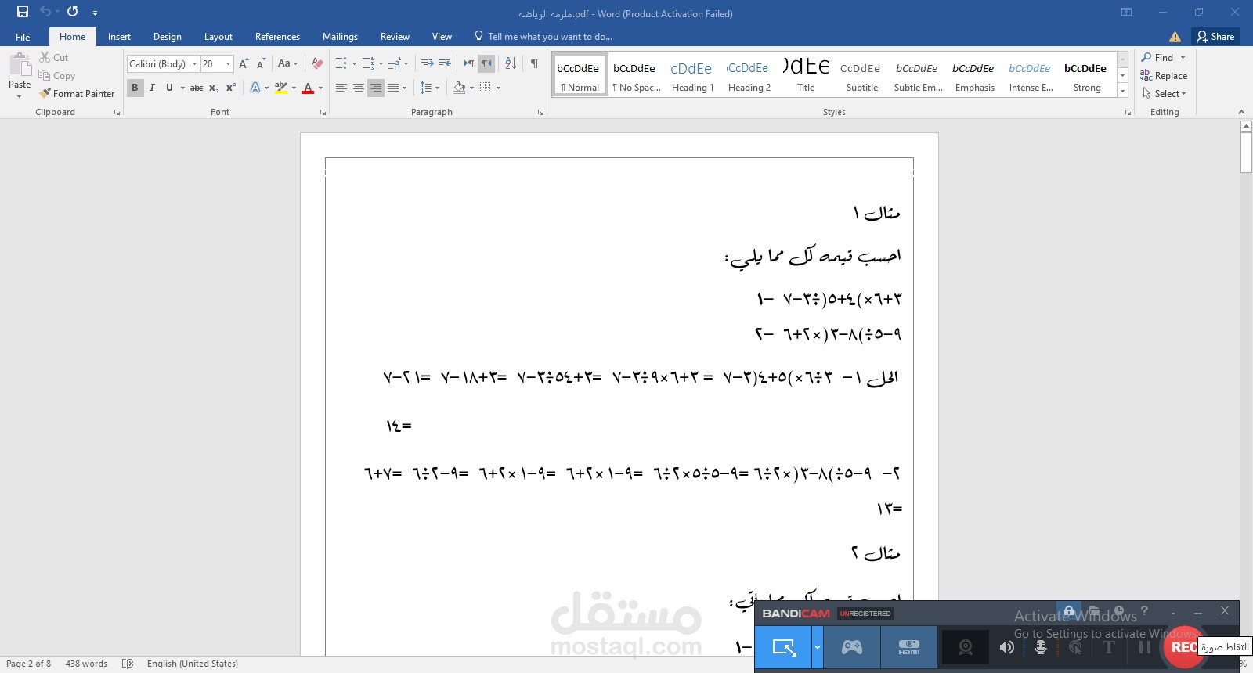Screen dimensions: 1253x673
Task: Click the Bullets list icon
Action: [x=341, y=63]
